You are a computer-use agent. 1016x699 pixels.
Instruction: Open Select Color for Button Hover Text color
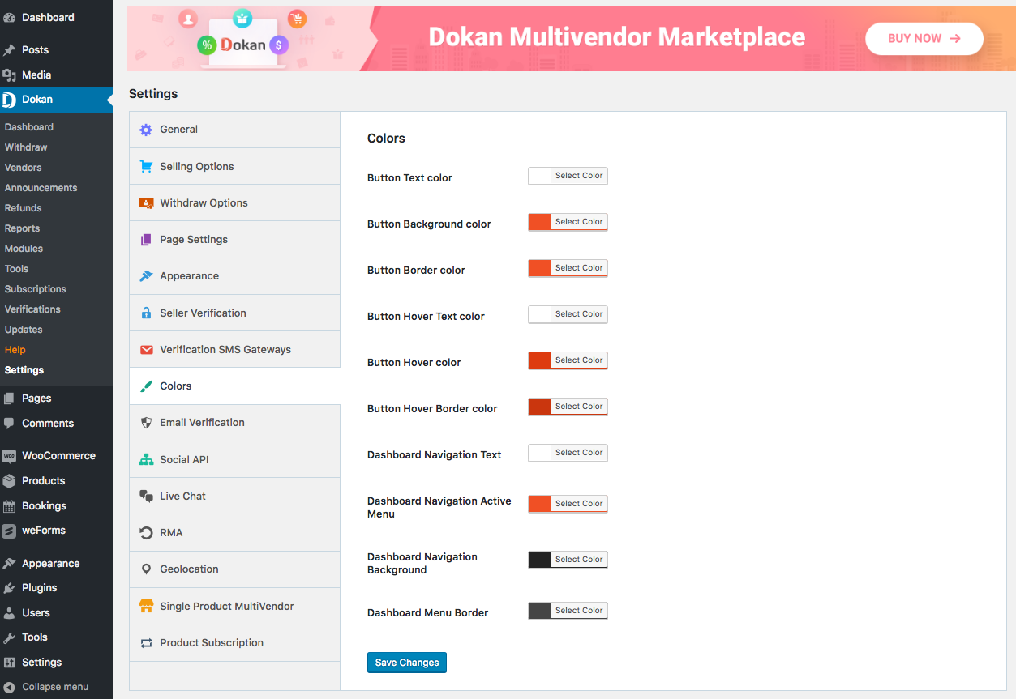pos(579,314)
